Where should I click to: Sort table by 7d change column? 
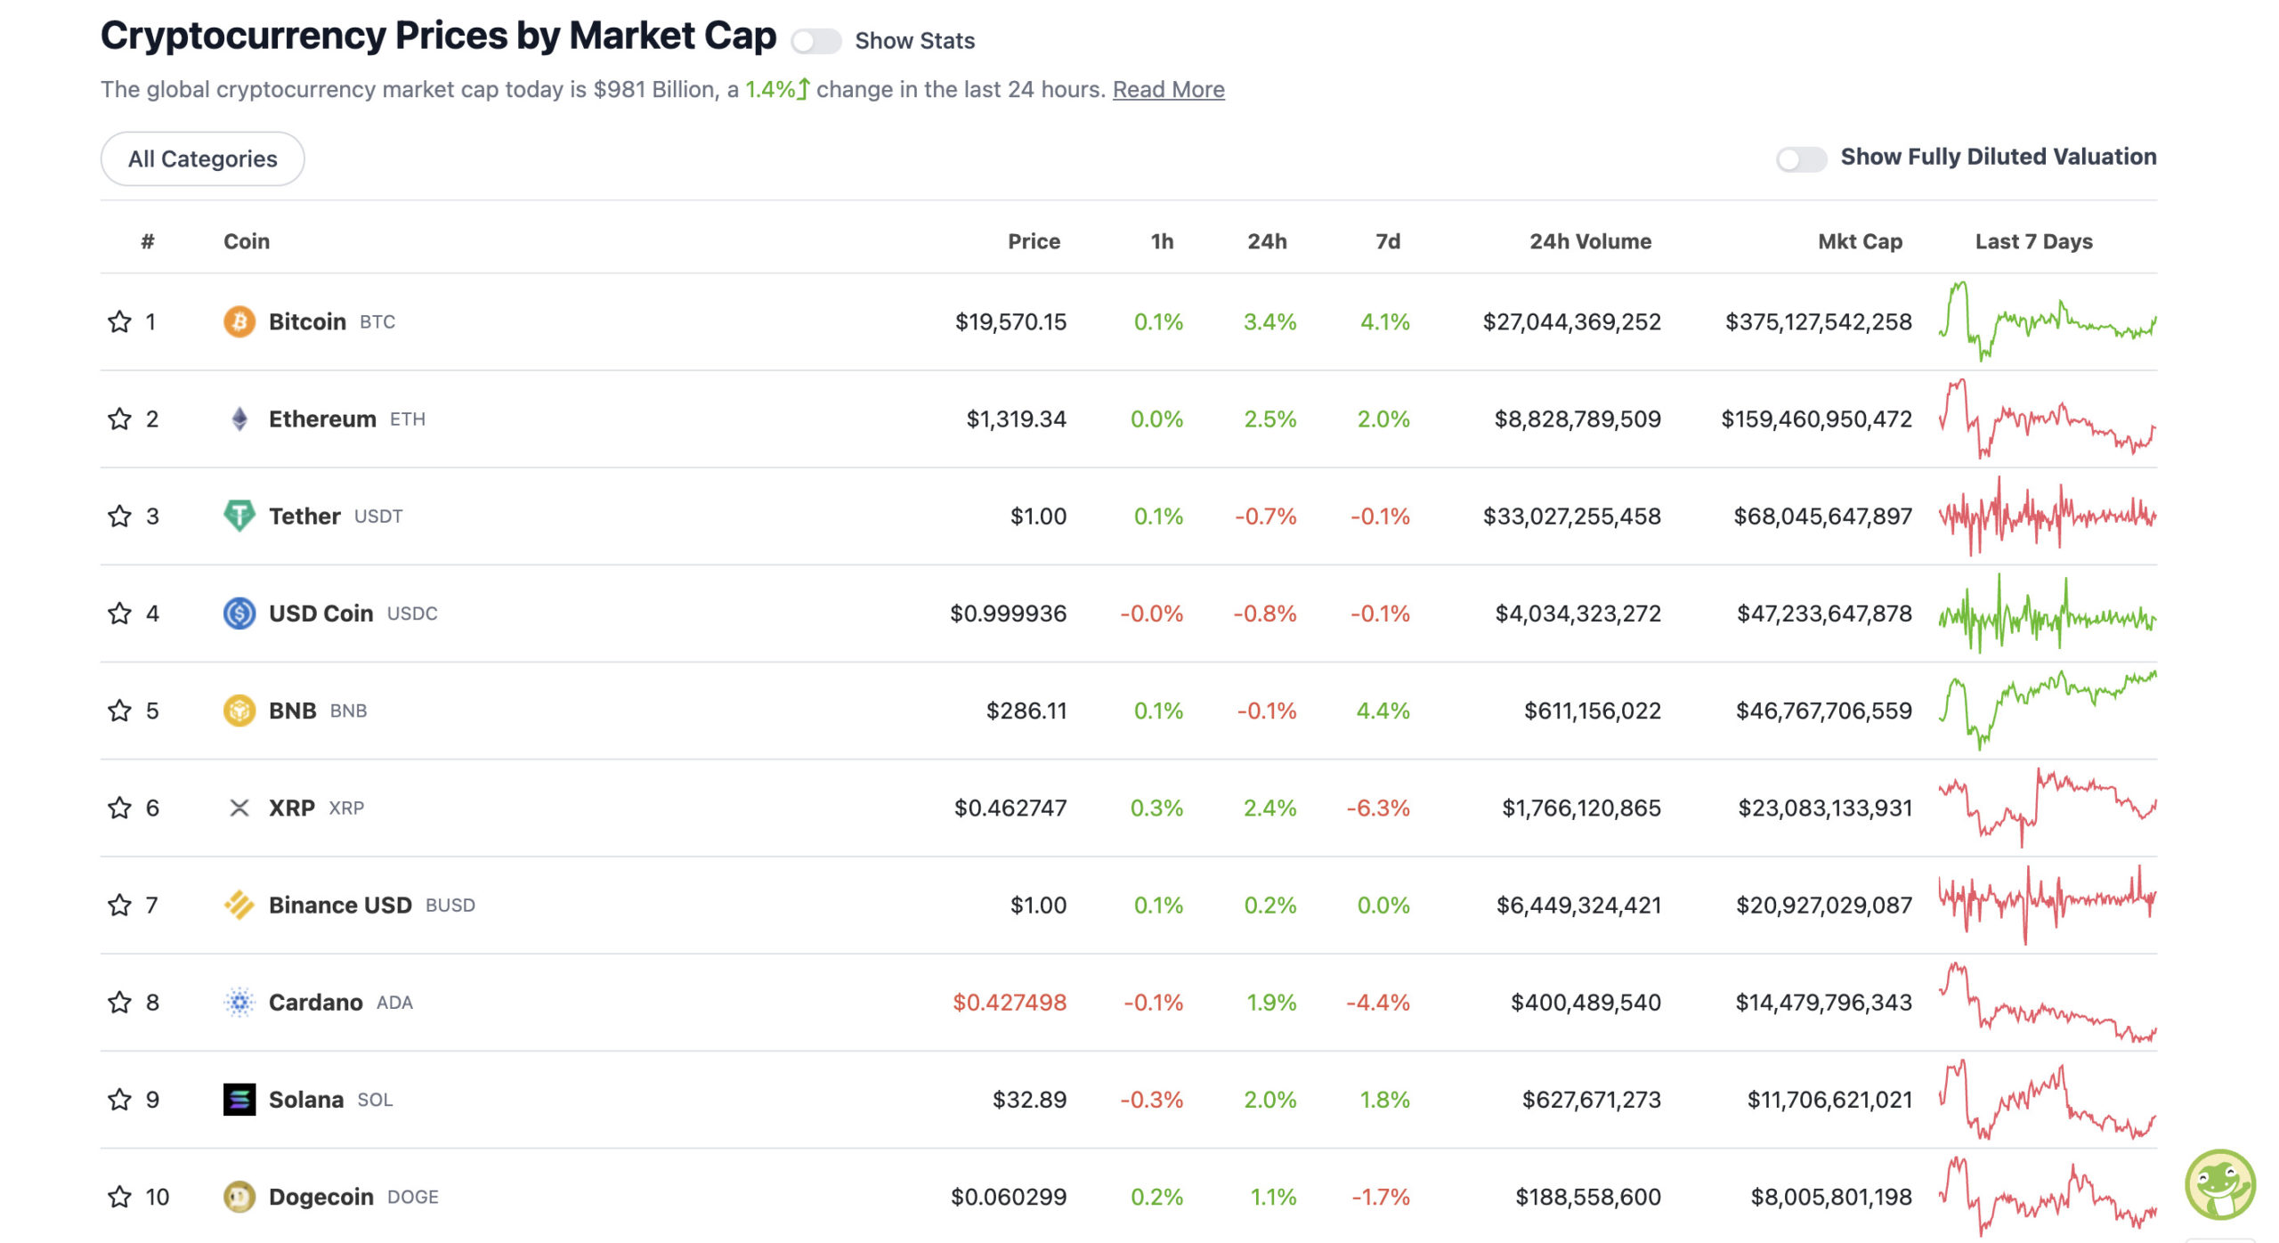pos(1388,241)
